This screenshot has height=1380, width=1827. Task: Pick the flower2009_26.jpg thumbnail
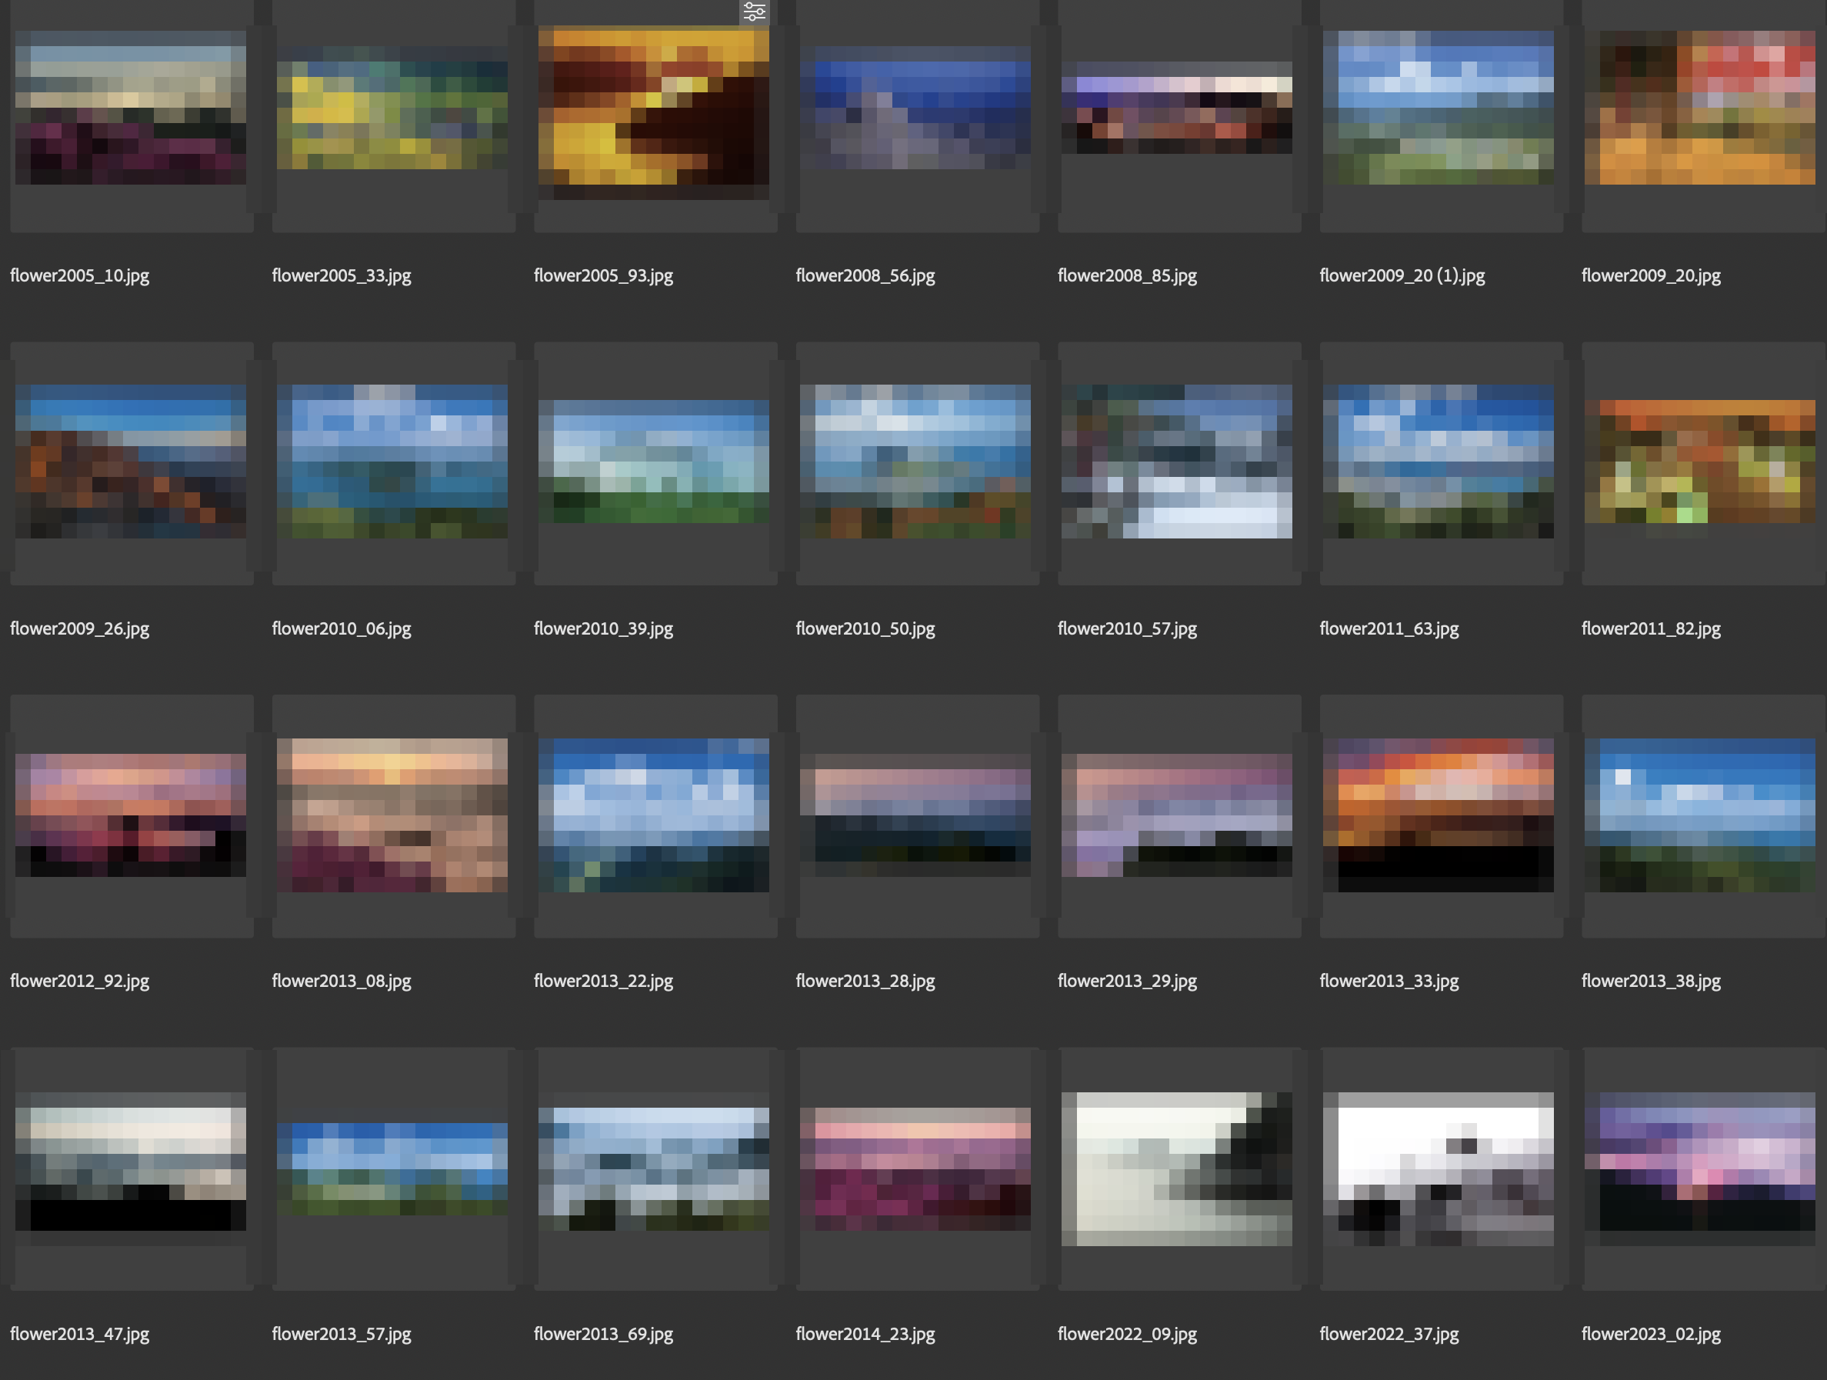tap(131, 461)
